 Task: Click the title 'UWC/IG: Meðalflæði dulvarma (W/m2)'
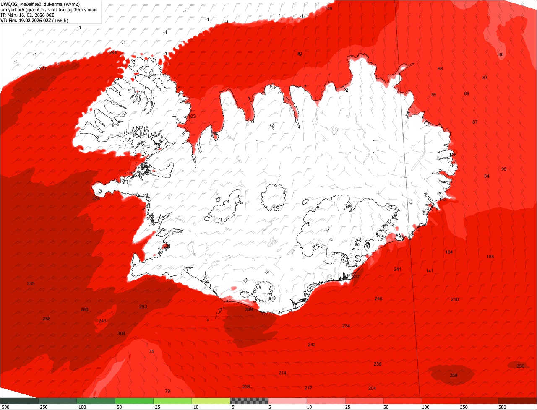coord(40,4)
